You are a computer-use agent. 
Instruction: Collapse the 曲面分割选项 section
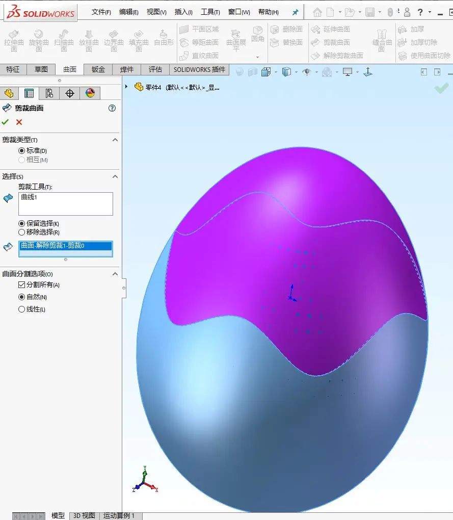(x=115, y=274)
